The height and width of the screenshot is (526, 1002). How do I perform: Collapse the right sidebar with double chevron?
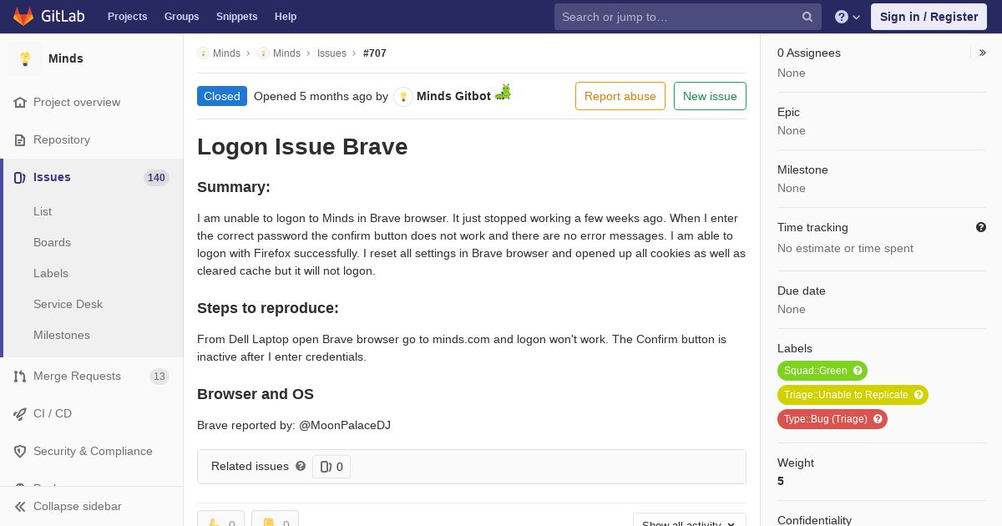[x=982, y=53]
